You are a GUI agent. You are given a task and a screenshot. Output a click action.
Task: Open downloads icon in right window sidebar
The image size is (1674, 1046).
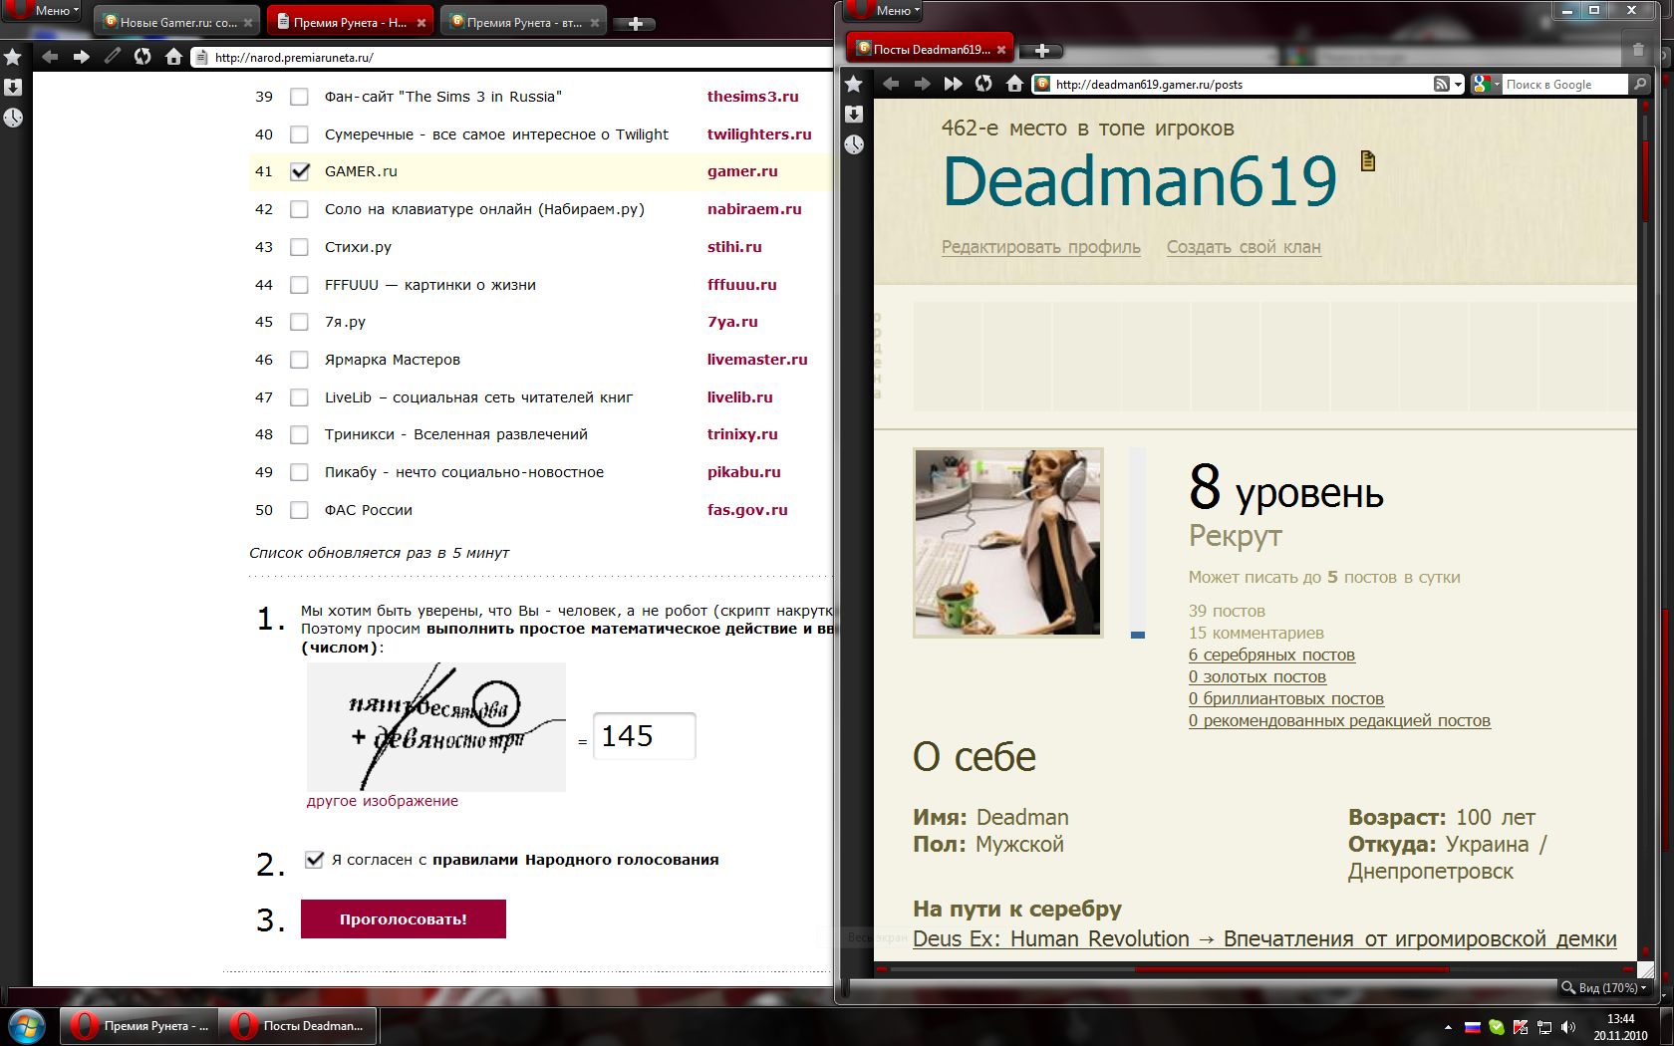pos(854,115)
